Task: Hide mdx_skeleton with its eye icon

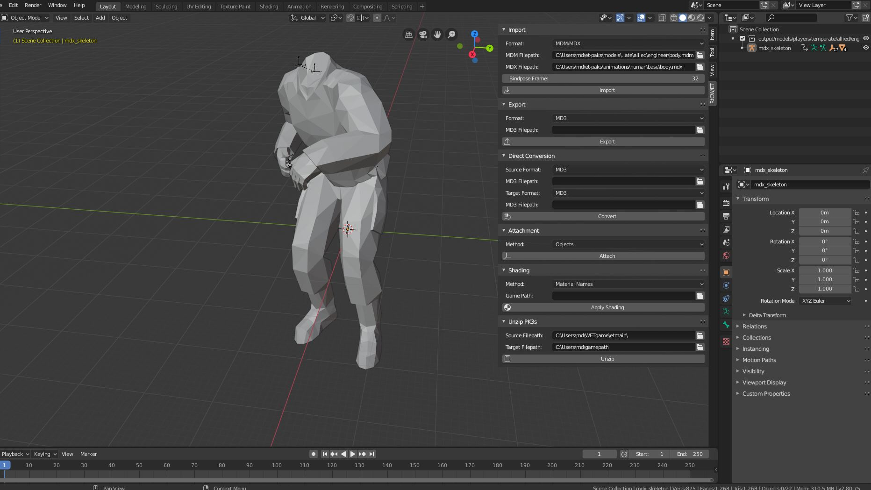Action: [x=865, y=48]
